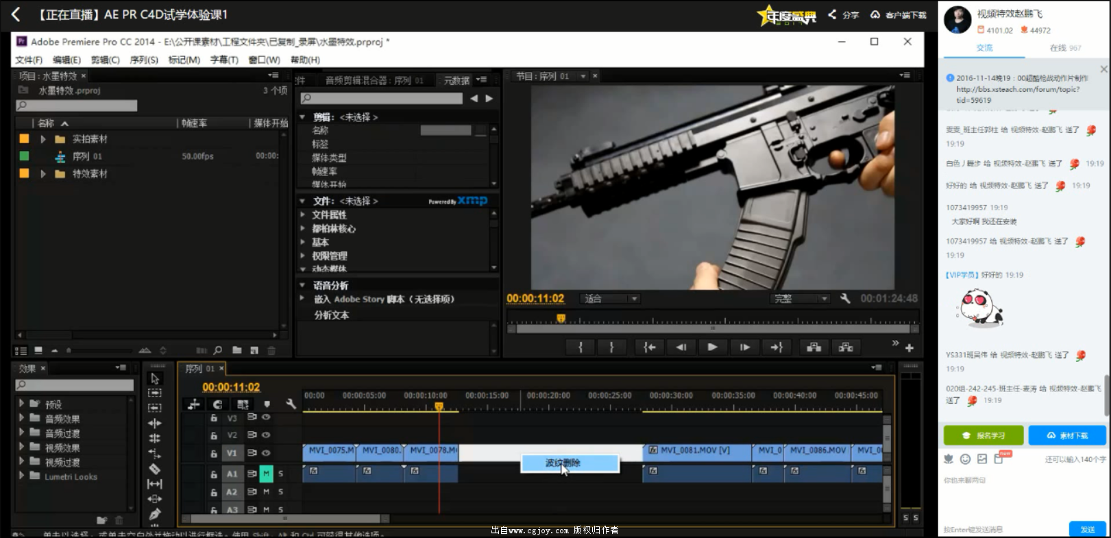
Task: Click the Lift button in program monitor
Action: [x=814, y=347]
